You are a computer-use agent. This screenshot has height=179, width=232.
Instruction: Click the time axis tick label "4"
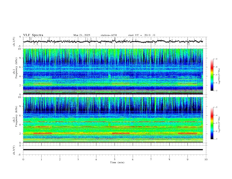pyautogui.click(x=96, y=159)
